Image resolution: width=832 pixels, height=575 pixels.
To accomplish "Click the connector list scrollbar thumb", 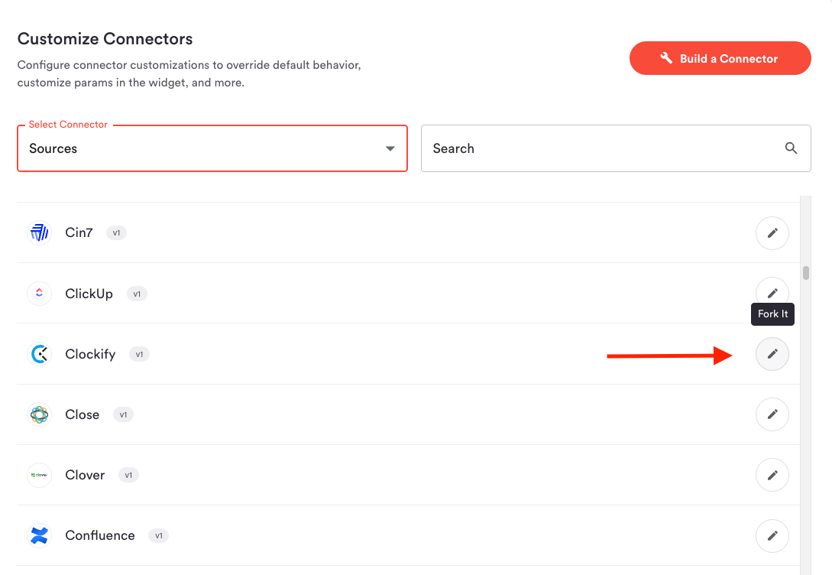I will pyautogui.click(x=805, y=273).
